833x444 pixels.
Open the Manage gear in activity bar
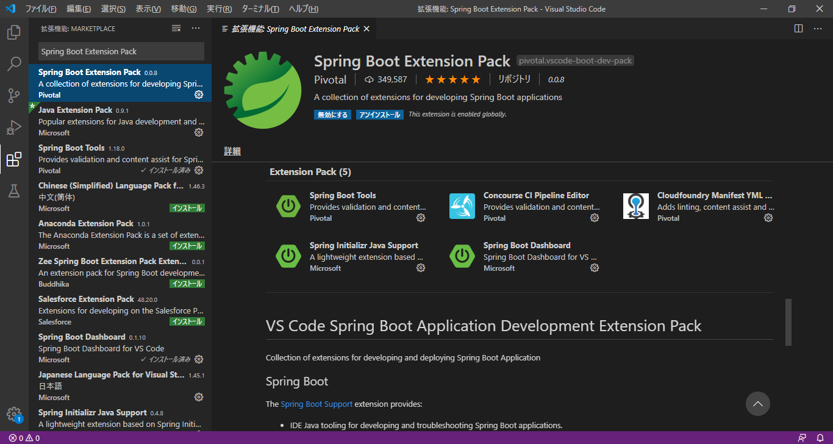pyautogui.click(x=14, y=415)
